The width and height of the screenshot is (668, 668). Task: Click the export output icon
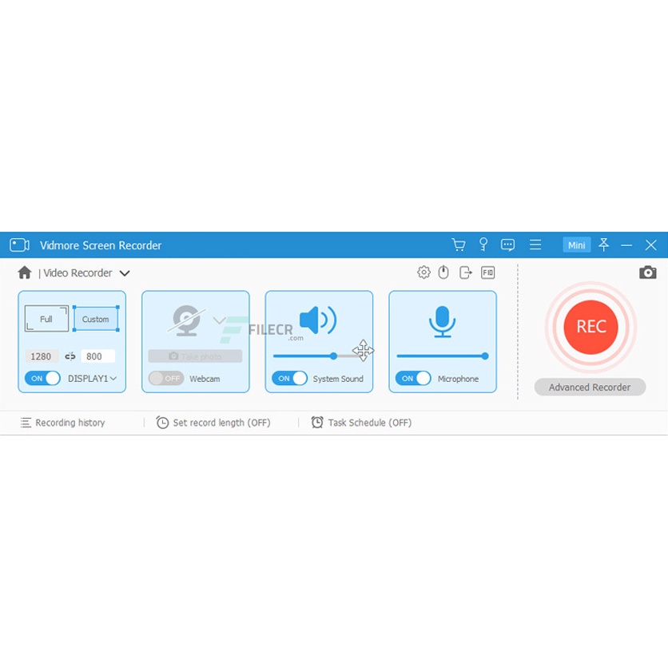coord(466,272)
